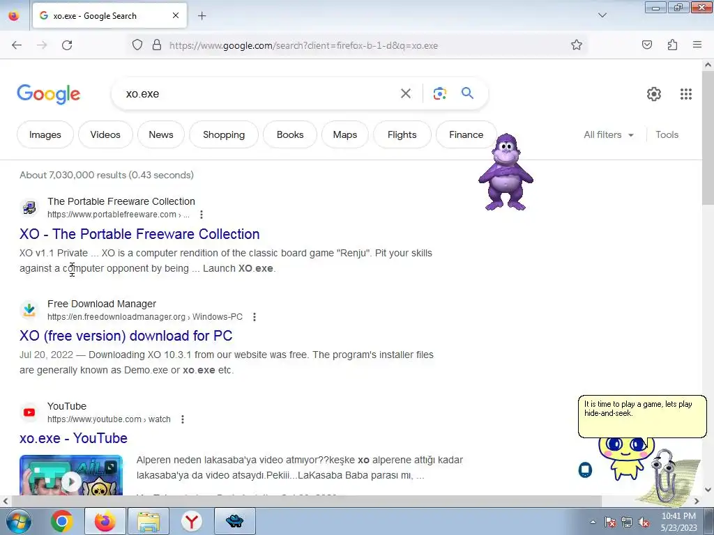Viewport: 714px width, 535px height.
Task: Open XO - The Portable Freeware Collection link
Action: pos(139,234)
